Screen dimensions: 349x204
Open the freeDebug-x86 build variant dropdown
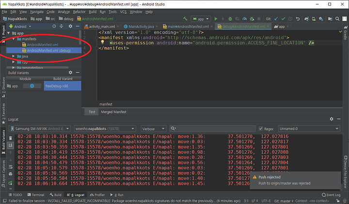[x=63, y=86]
